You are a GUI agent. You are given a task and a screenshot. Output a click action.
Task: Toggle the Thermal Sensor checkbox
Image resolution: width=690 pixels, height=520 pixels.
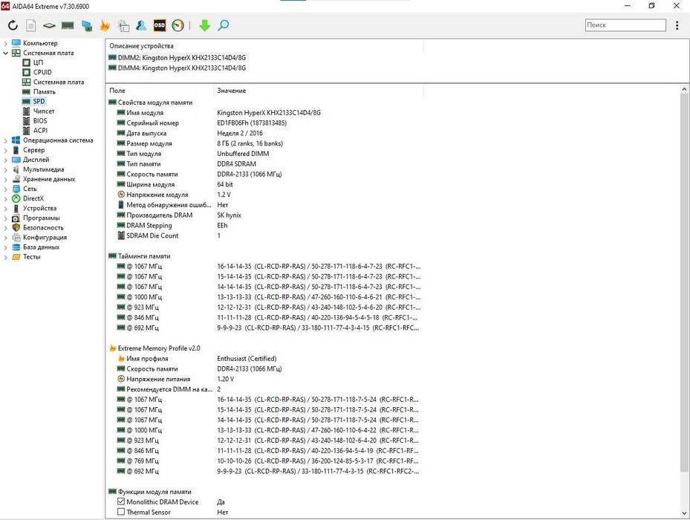click(x=121, y=512)
